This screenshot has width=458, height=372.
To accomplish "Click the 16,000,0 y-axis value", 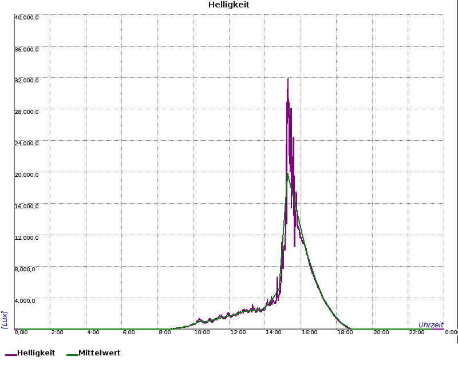I will [26, 207].
